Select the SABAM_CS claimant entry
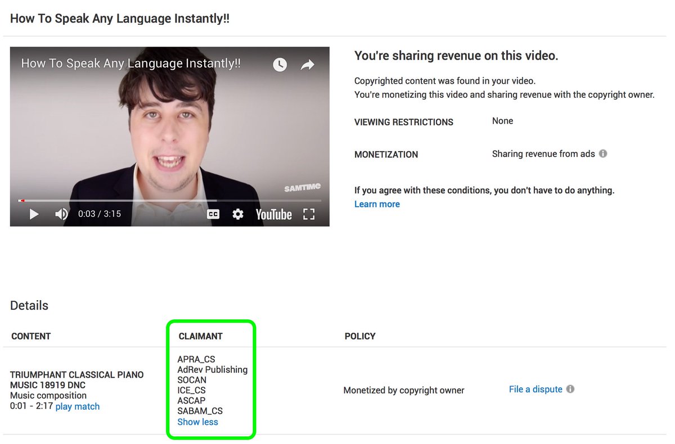The image size is (675, 444). [x=200, y=411]
